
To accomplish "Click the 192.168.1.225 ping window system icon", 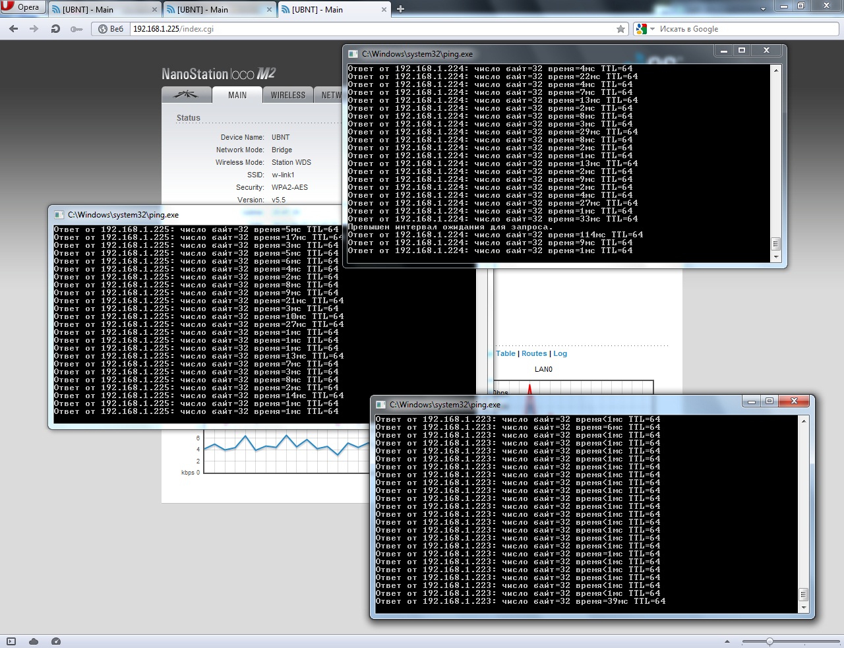I will [59, 215].
